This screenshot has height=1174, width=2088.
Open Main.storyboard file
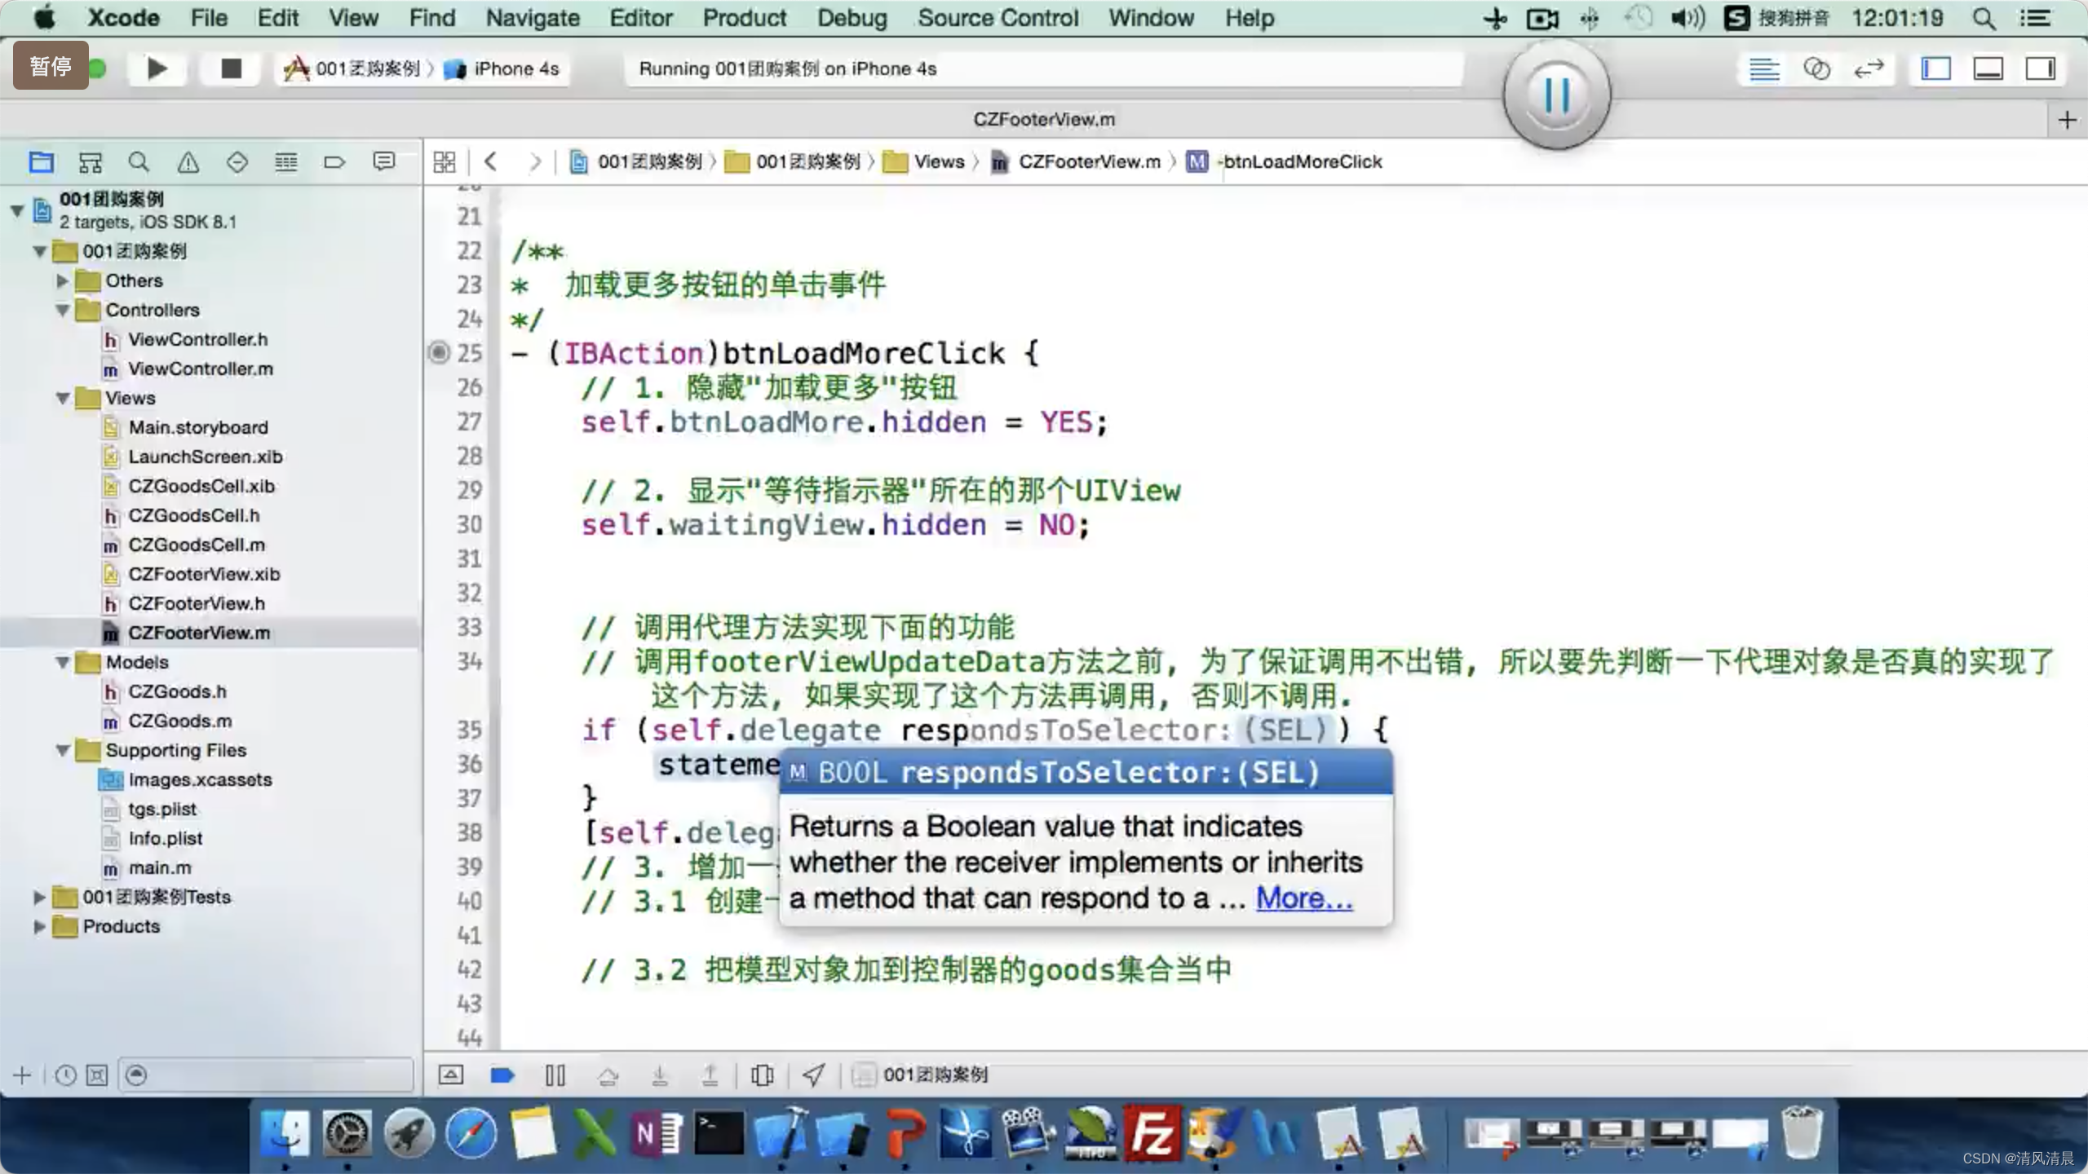tap(197, 427)
